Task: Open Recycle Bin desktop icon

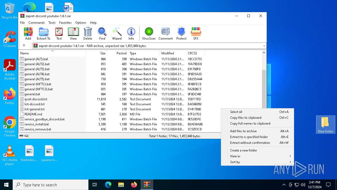Action: tap(10, 11)
